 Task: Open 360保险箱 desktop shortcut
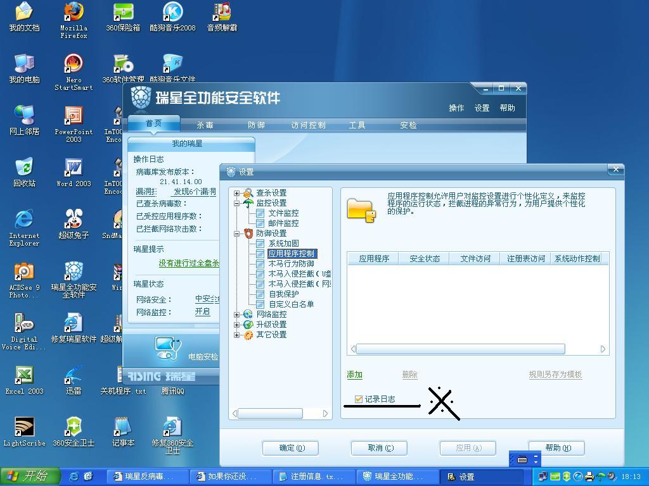point(123,16)
